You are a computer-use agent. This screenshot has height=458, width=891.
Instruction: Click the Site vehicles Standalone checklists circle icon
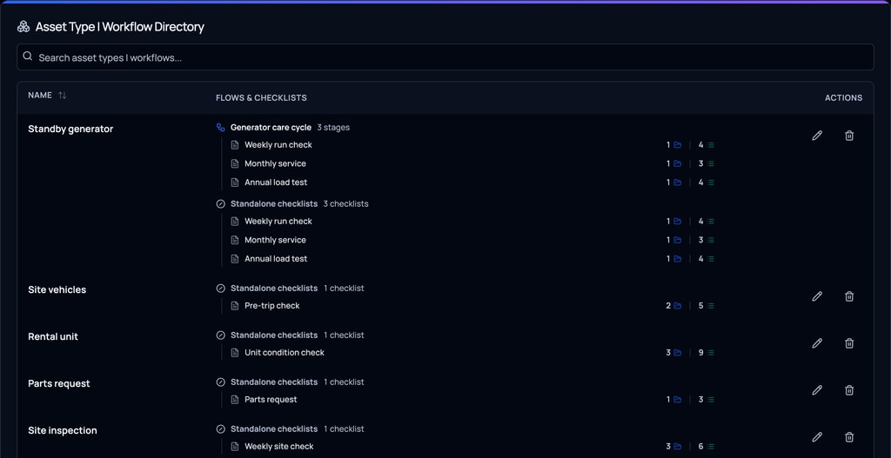click(x=220, y=289)
